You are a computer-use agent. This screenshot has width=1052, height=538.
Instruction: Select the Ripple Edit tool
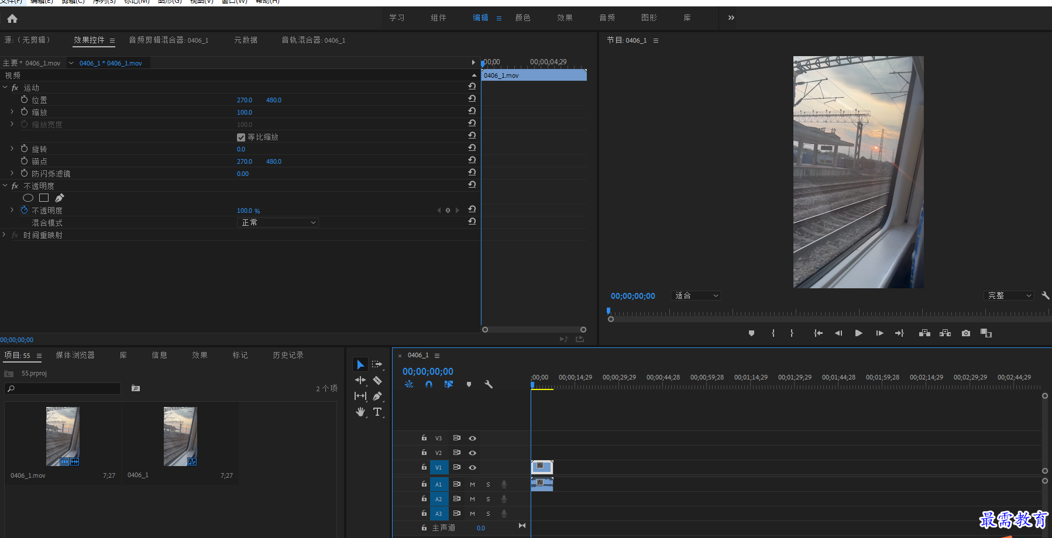[360, 380]
